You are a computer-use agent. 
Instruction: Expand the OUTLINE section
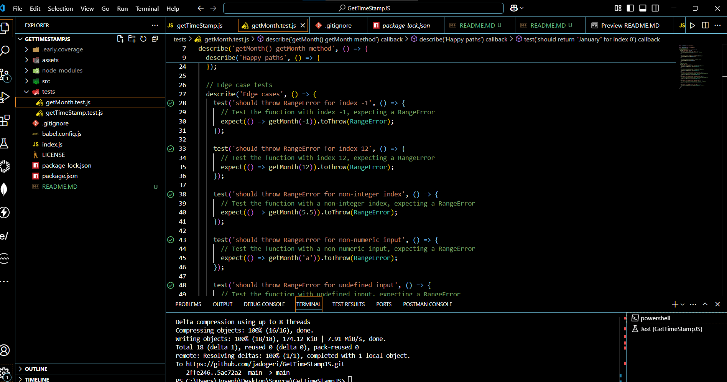pos(90,369)
